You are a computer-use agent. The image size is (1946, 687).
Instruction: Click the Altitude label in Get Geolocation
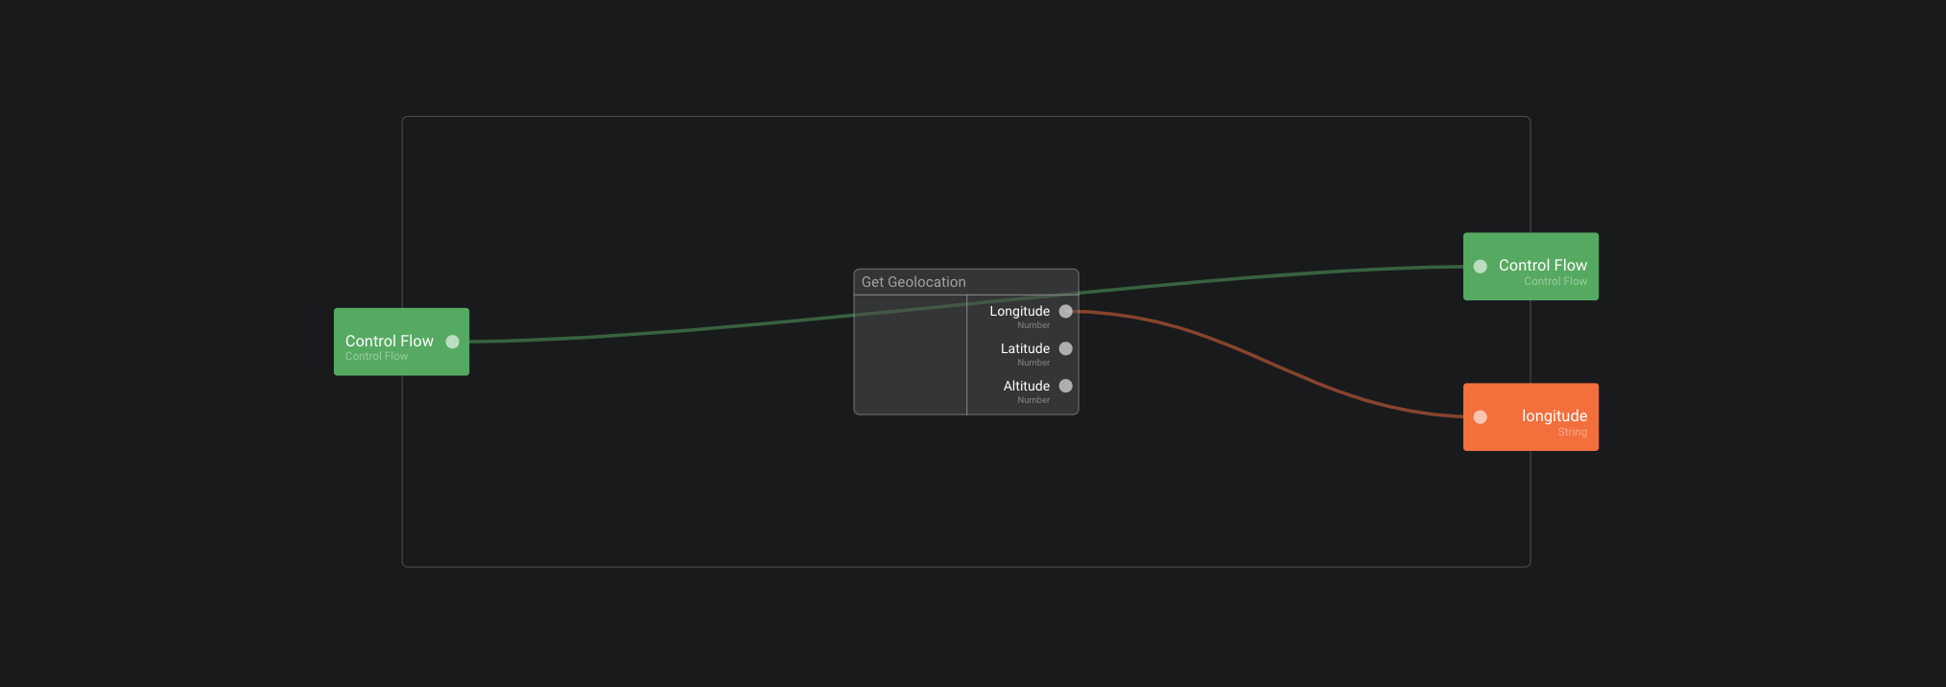1026,387
